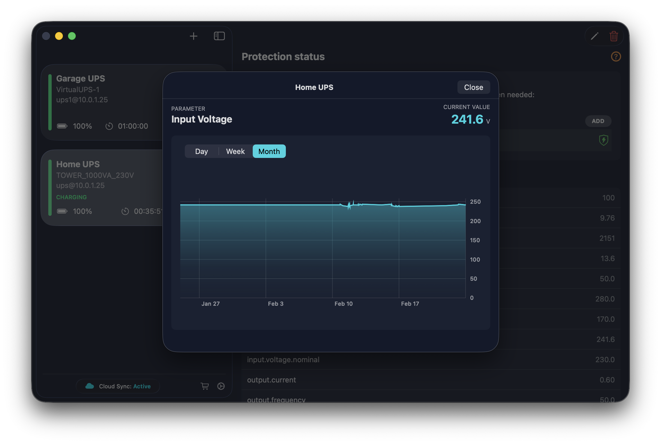Viewport: 661px width, 444px height.
Task: Click the 0.60 output current value
Action: pyautogui.click(x=607, y=380)
